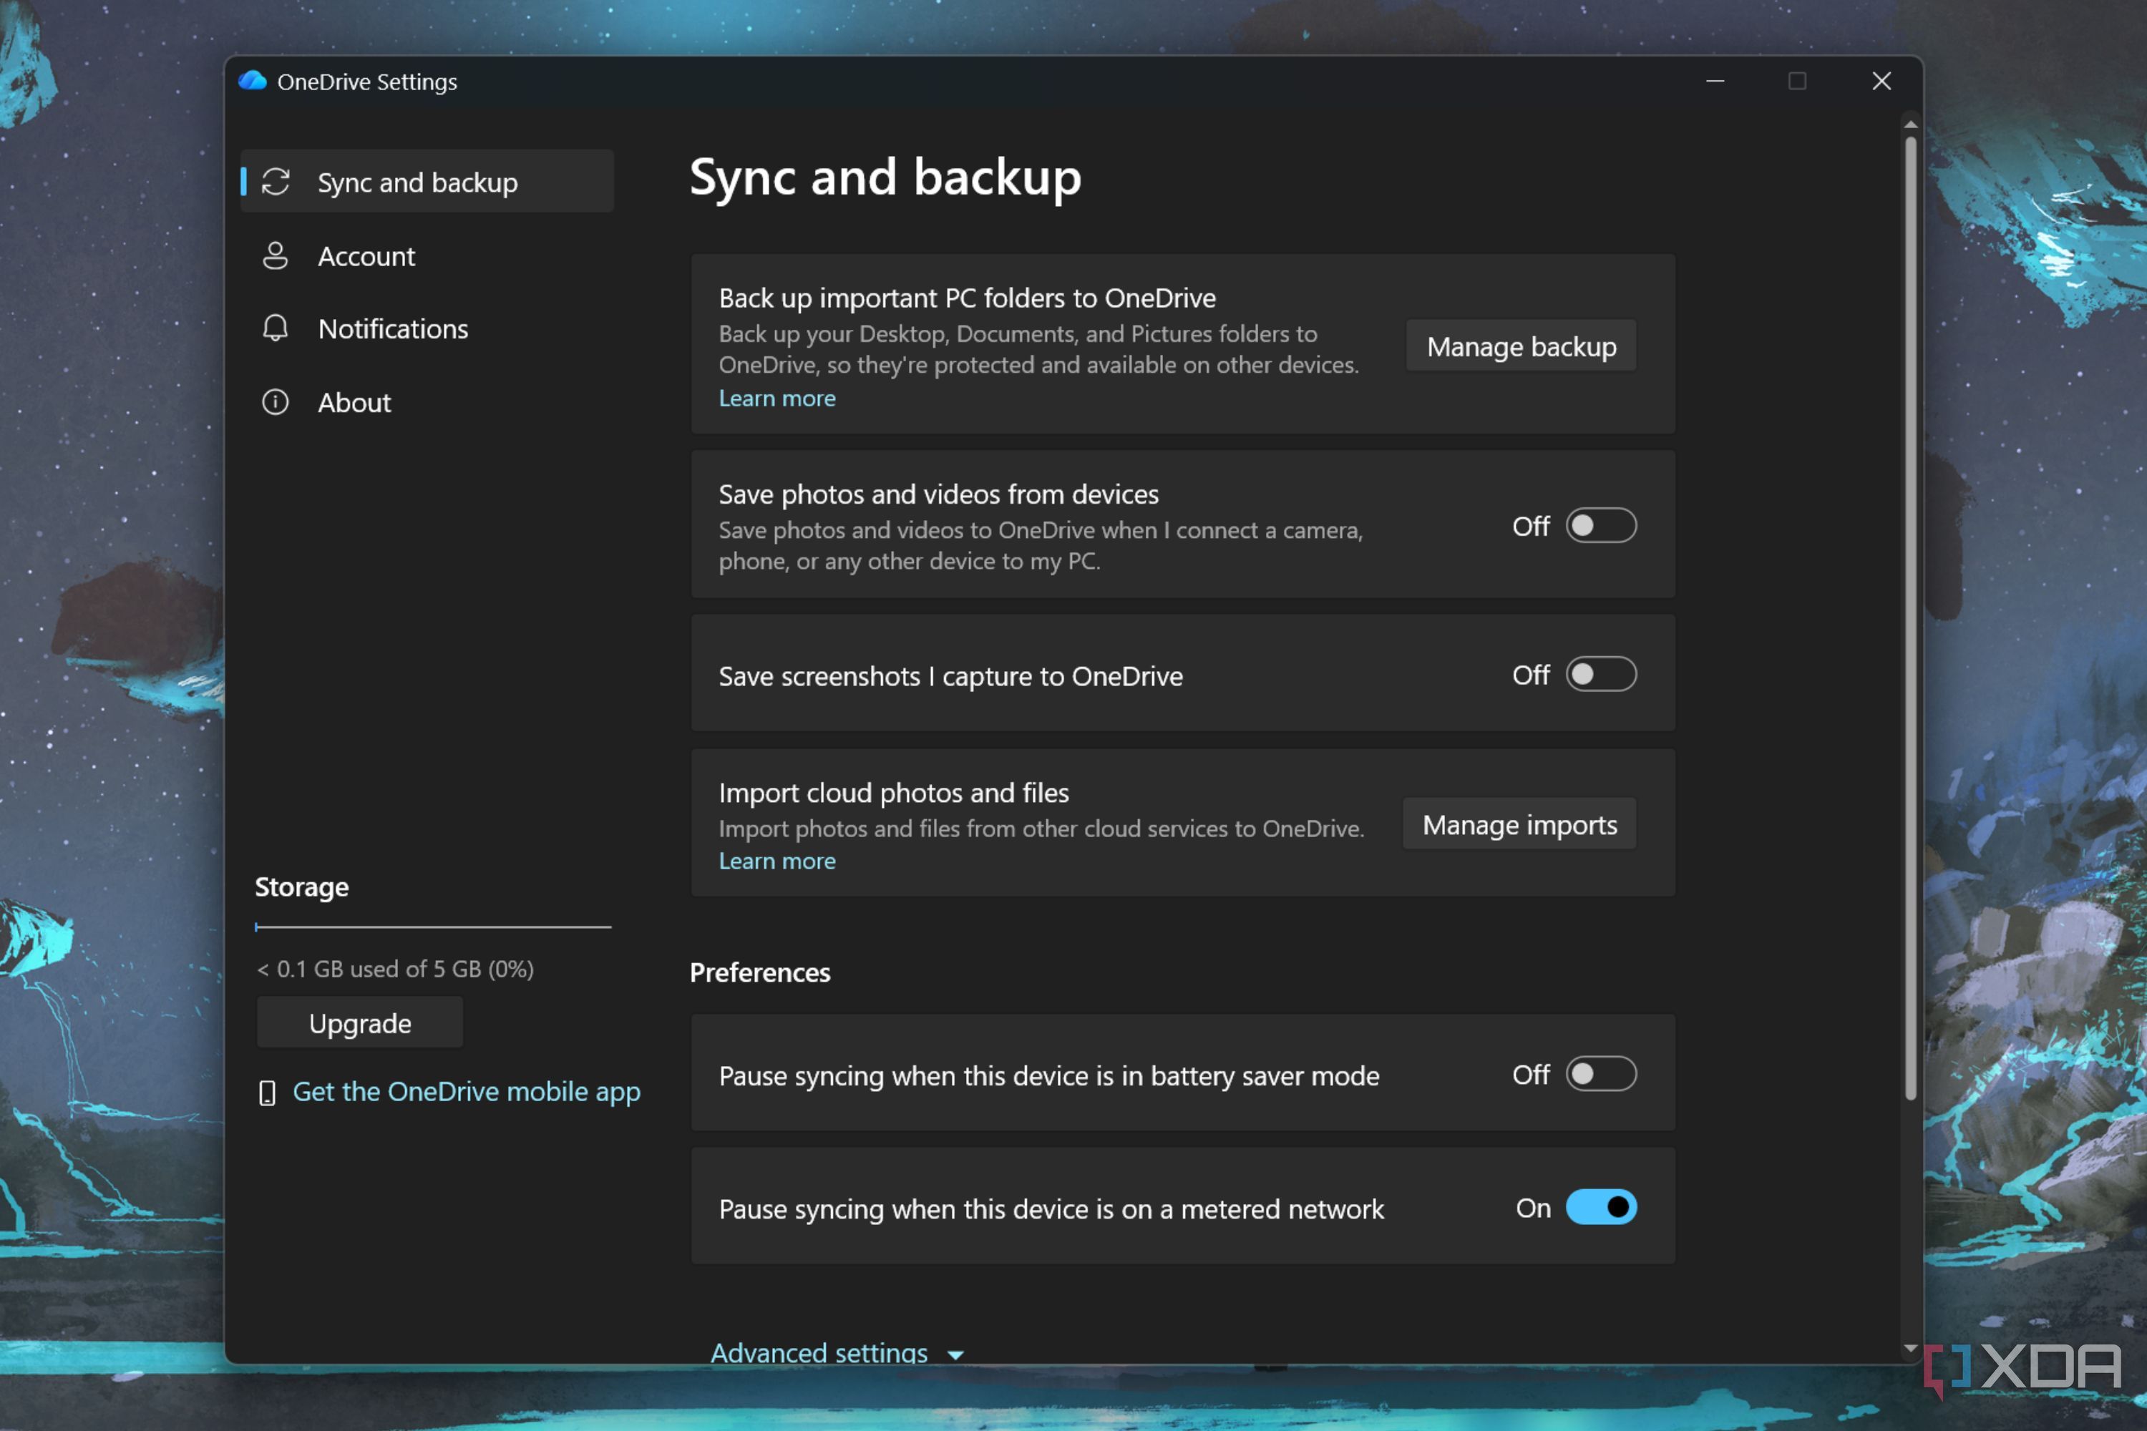Click the Manage imports button
The image size is (2147, 1431).
[1519, 824]
